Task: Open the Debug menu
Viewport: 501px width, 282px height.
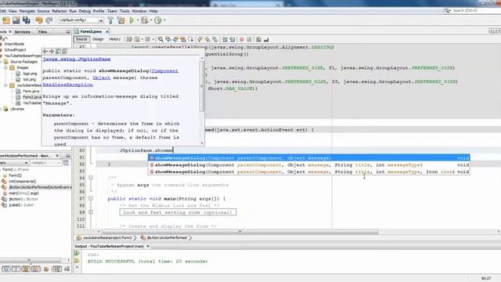Action: click(85, 11)
